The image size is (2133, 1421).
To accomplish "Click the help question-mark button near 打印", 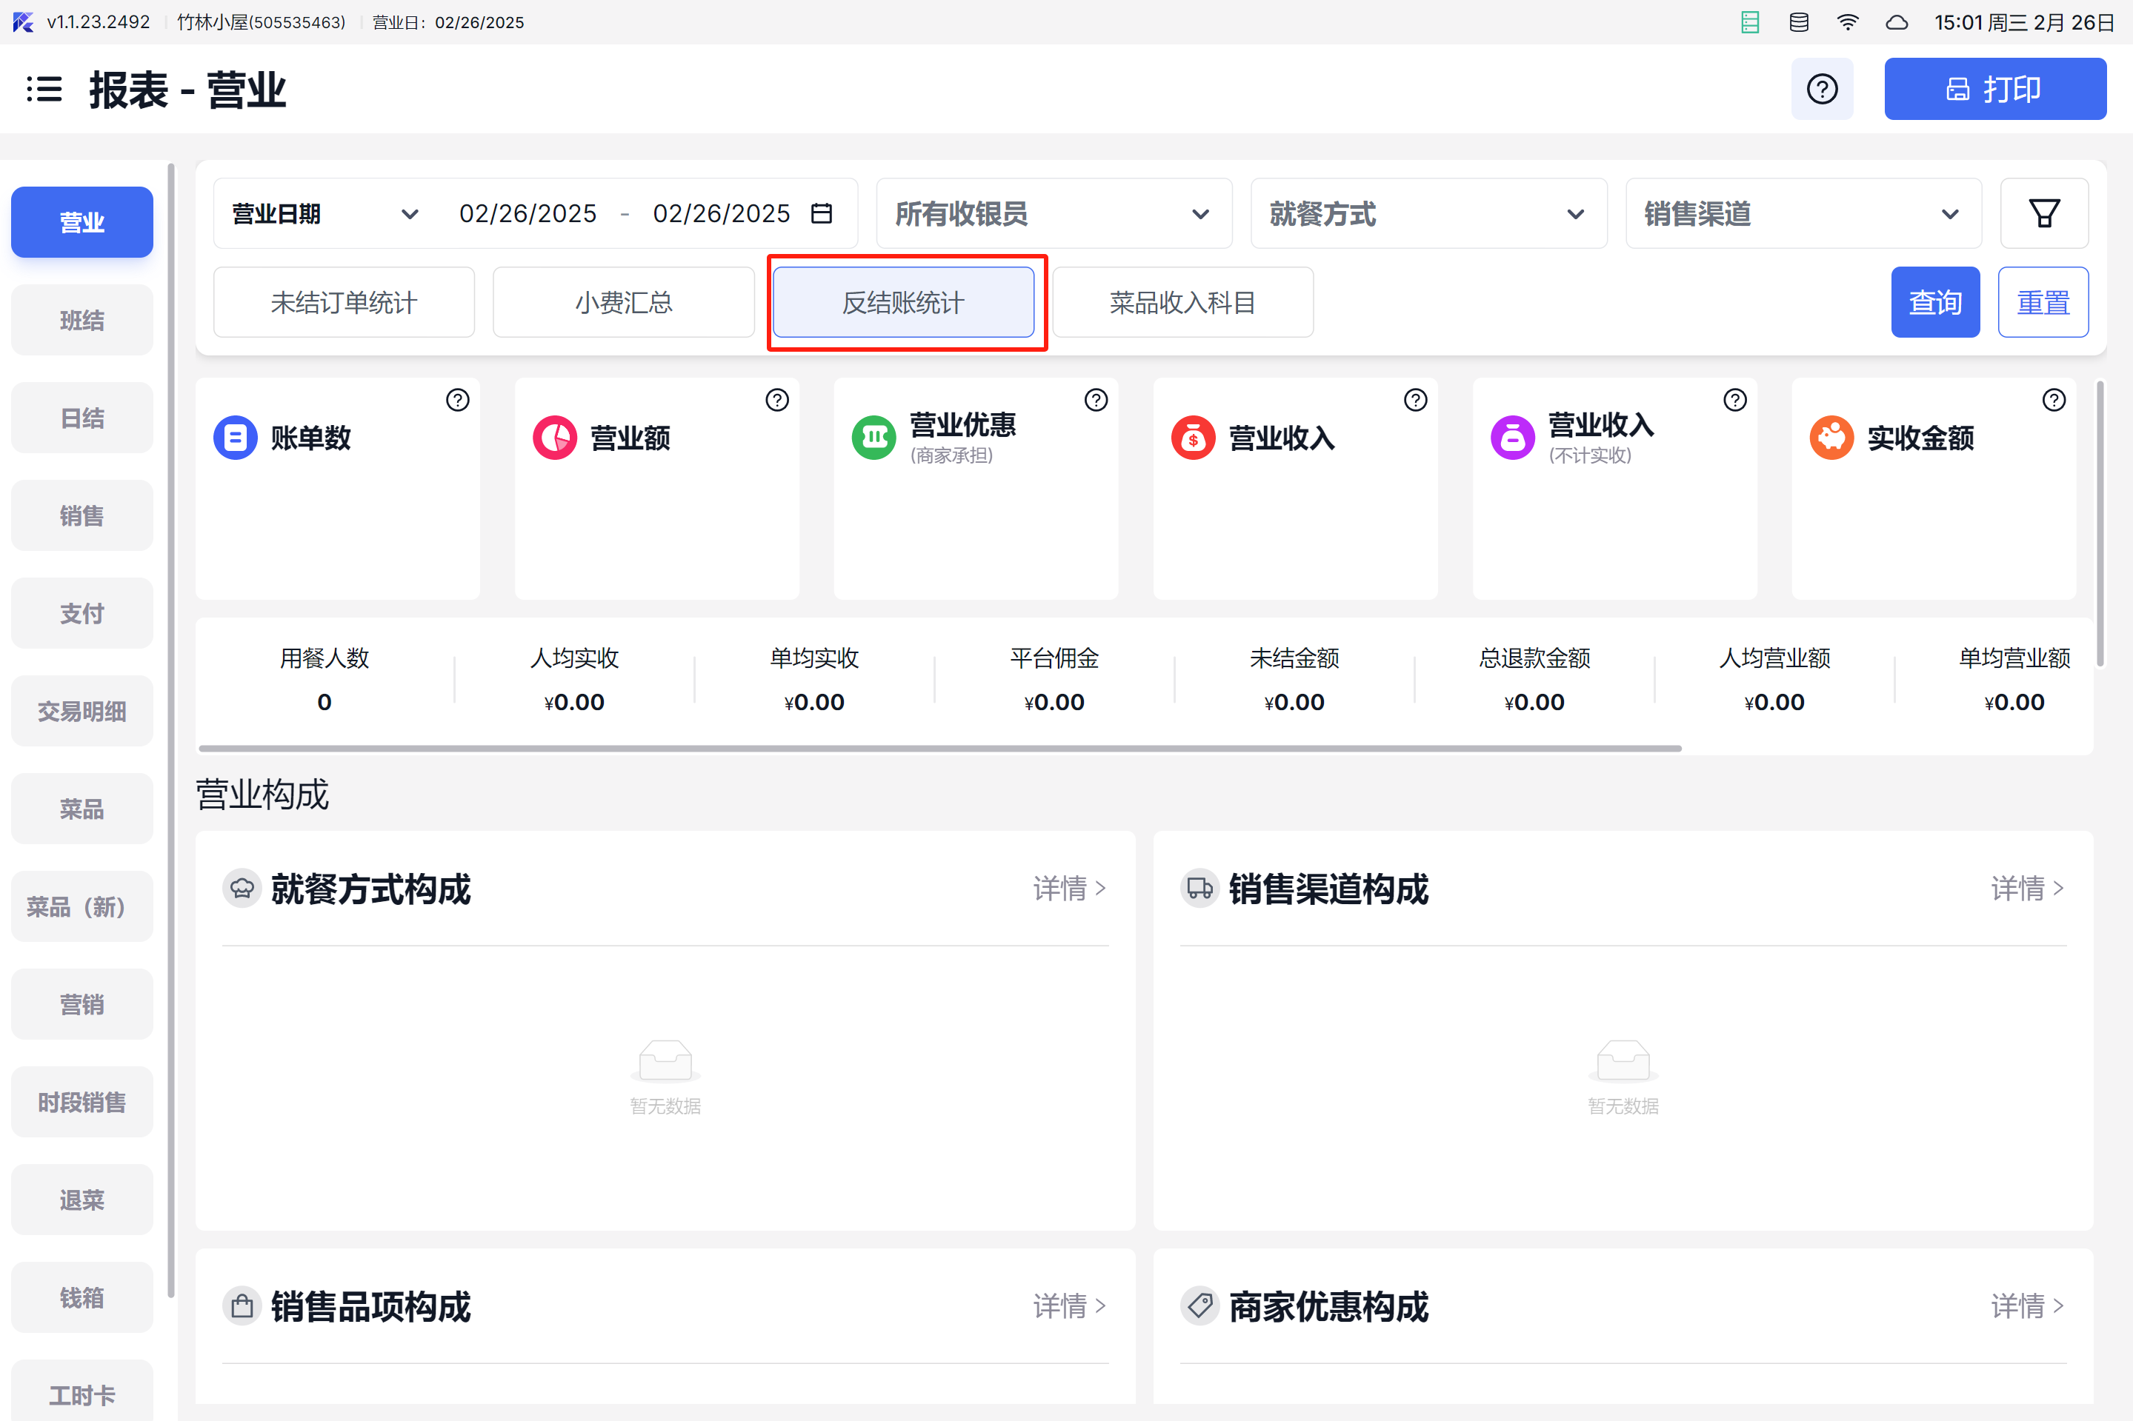I will (x=1821, y=89).
